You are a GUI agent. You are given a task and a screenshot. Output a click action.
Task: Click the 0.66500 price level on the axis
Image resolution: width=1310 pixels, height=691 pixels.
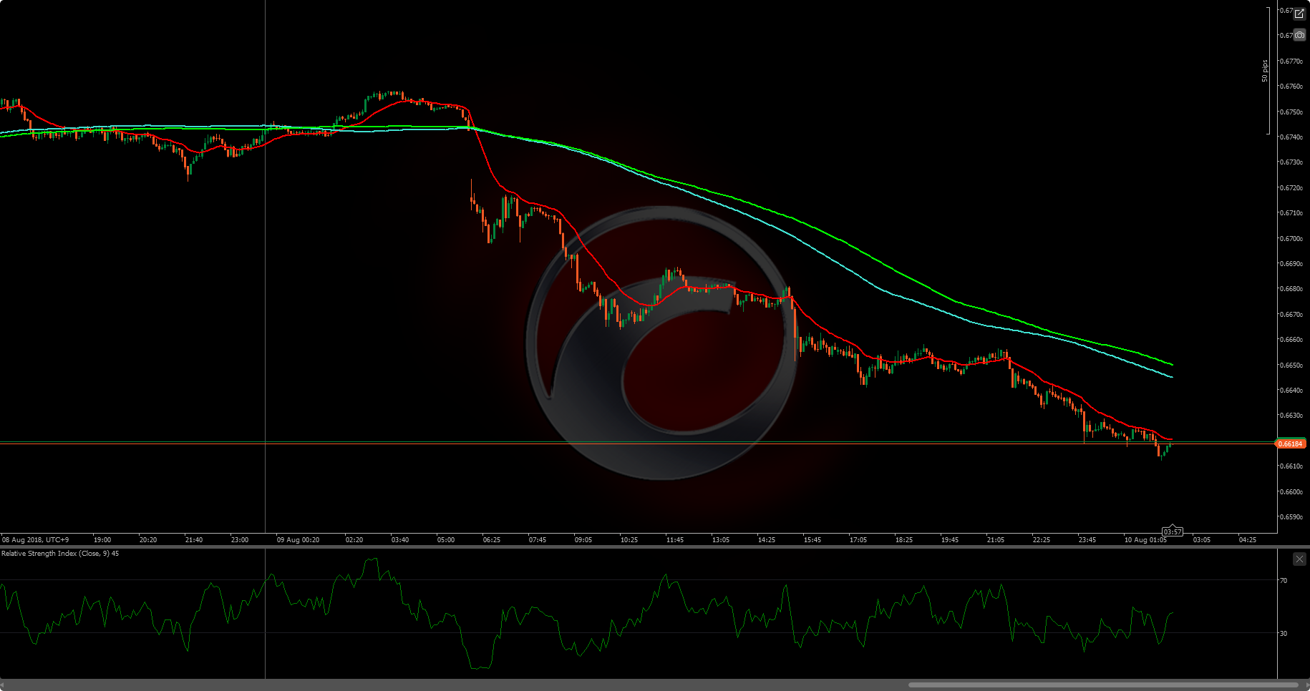tap(1291, 366)
